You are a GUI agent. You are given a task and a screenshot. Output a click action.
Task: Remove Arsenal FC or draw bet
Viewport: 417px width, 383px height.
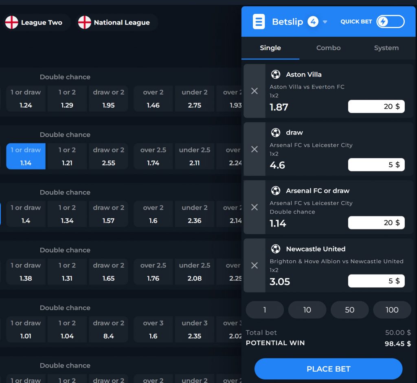click(x=255, y=207)
